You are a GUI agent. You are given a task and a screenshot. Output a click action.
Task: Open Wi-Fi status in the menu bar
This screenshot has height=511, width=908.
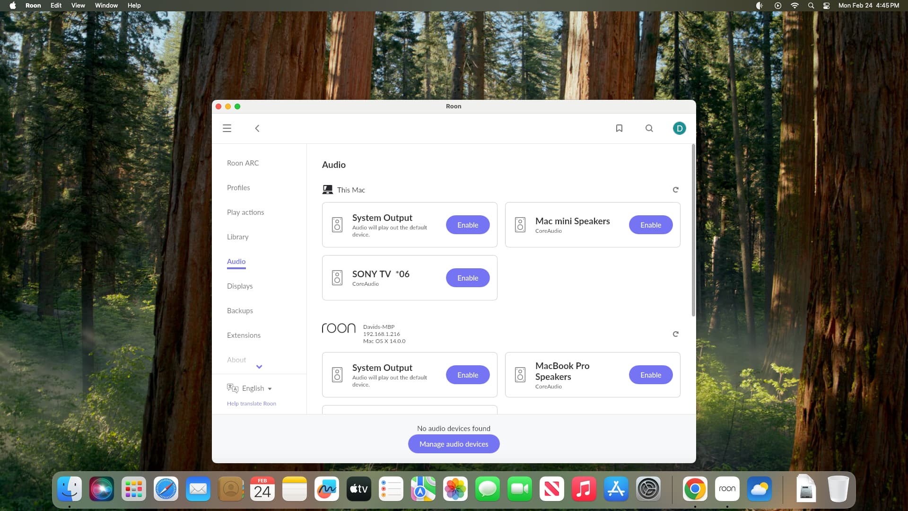pos(794,5)
